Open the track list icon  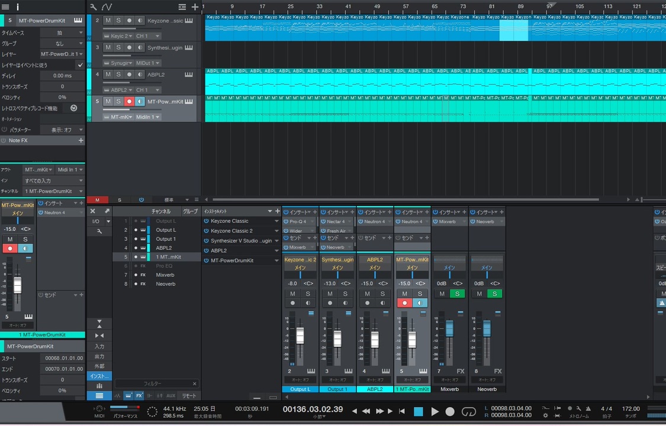tap(182, 7)
